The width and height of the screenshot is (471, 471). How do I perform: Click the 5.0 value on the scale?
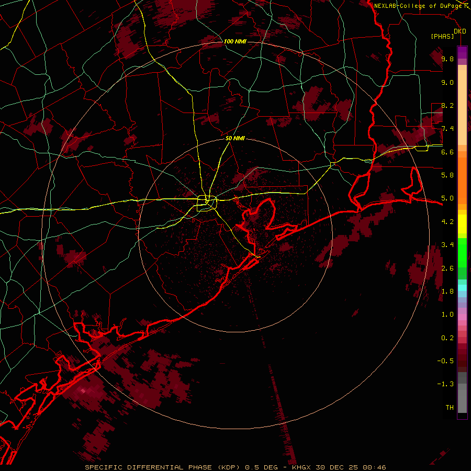click(447, 198)
